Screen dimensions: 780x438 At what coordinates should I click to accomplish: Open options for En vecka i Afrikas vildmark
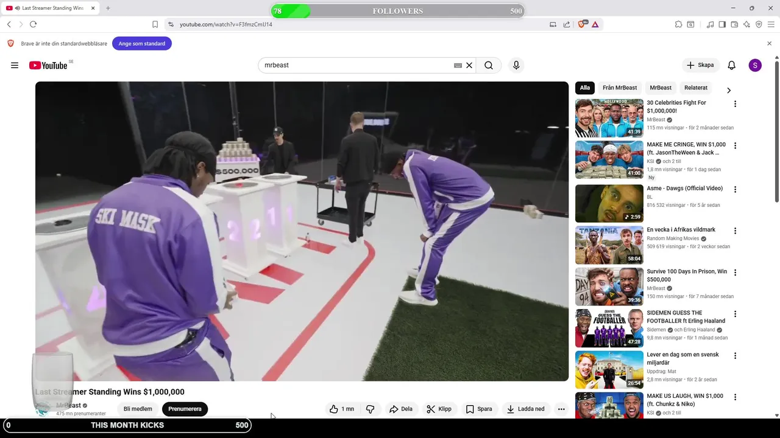pyautogui.click(x=735, y=231)
